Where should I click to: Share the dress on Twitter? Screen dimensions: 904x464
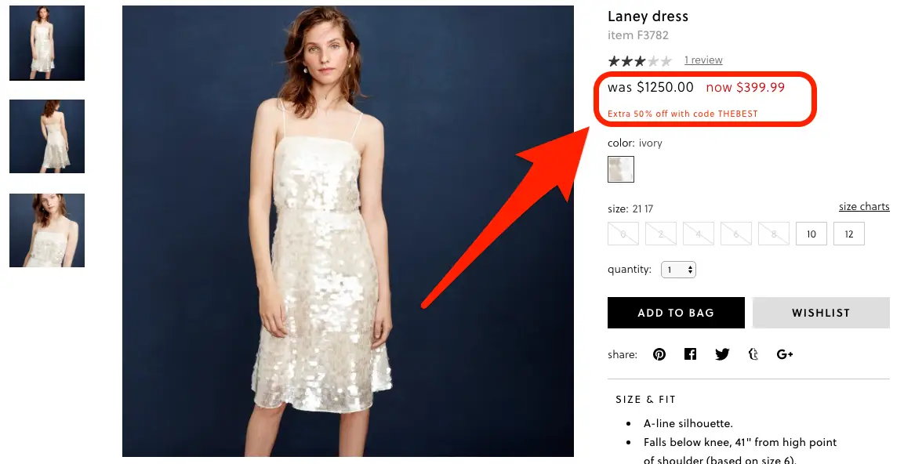[722, 354]
